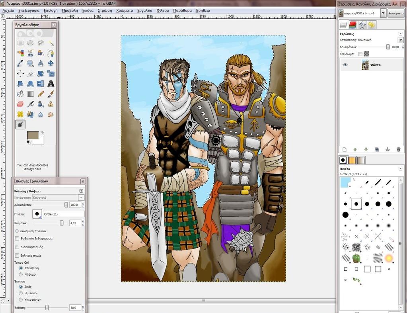407x313 pixels.
Task: Select the Zoom magnifier tool
Action: pos(30,63)
